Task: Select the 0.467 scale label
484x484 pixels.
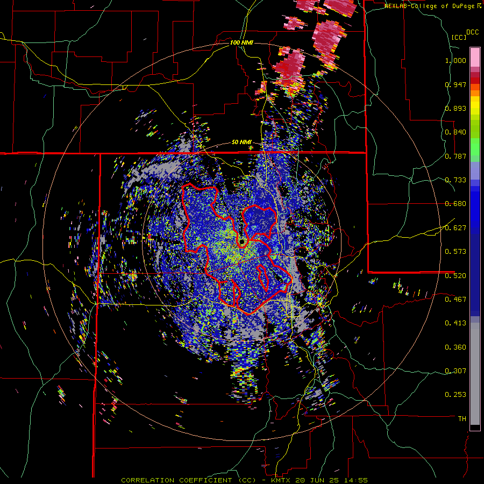Action: coord(455,299)
